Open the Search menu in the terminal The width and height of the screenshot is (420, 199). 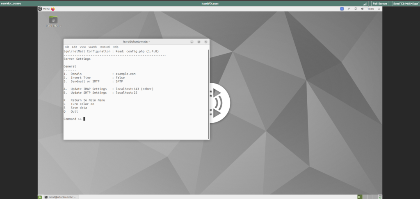pyautogui.click(x=93, y=47)
